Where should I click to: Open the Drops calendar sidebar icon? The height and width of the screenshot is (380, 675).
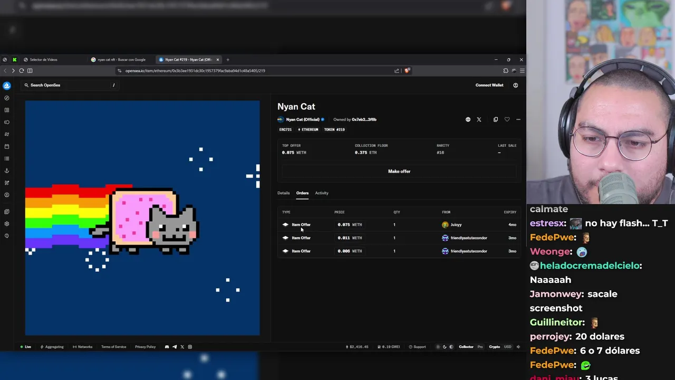click(x=7, y=147)
